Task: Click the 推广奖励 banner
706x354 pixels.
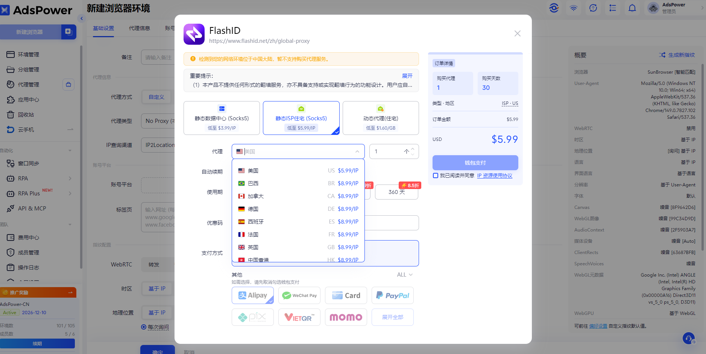Action: (38, 292)
